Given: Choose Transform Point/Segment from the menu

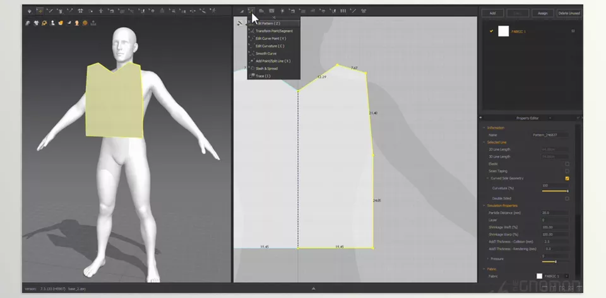Looking at the screenshot, I should (273, 31).
